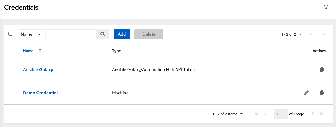The height and width of the screenshot is (127, 336).
Task: Copy the Ansible Galaxy credential
Action: [x=322, y=69]
